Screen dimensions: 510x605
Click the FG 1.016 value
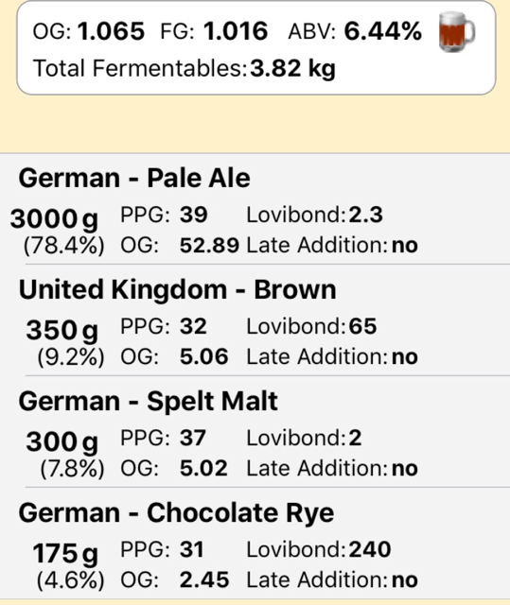coord(236,31)
